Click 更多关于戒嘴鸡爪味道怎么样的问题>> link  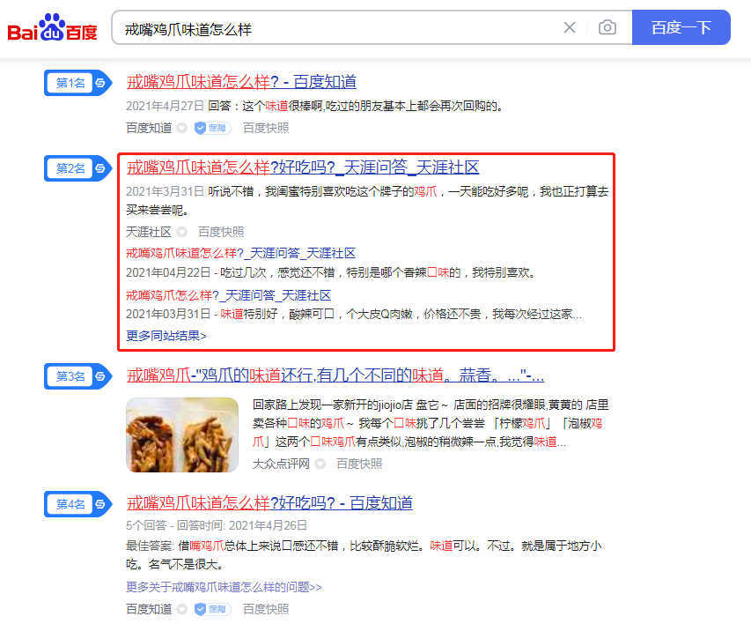(x=224, y=587)
